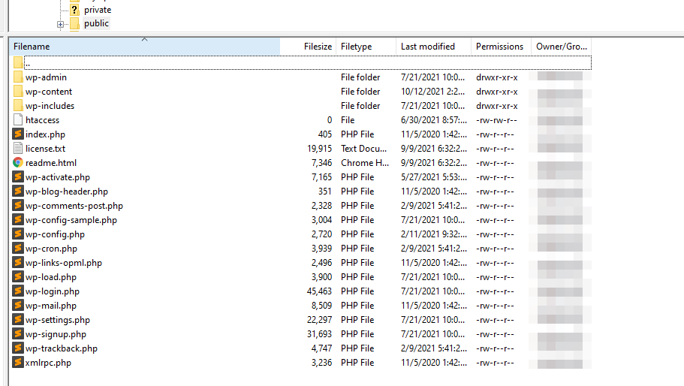Viewport: 684px width, 386px height.
Task: Click the 10/12/2021 date of wp-content
Action: click(432, 92)
